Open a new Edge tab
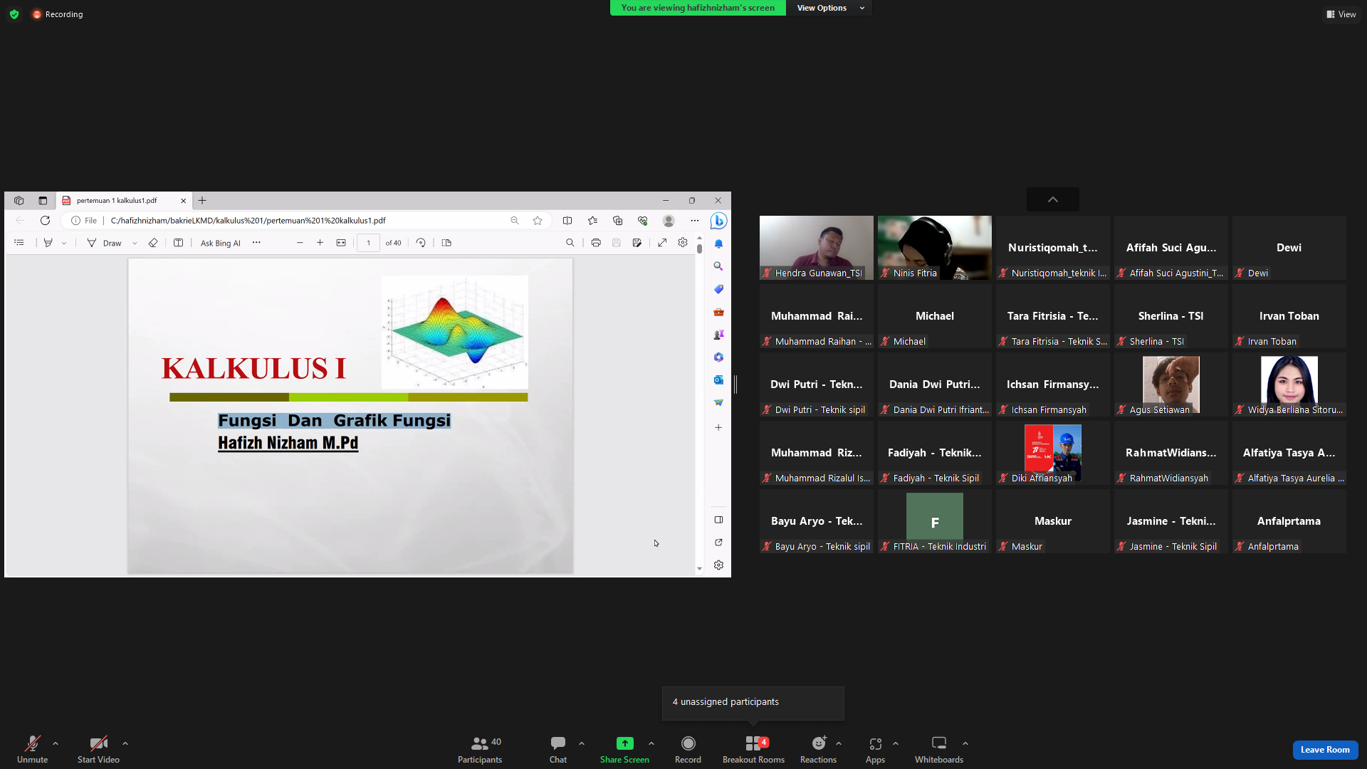The image size is (1367, 769). click(x=202, y=201)
